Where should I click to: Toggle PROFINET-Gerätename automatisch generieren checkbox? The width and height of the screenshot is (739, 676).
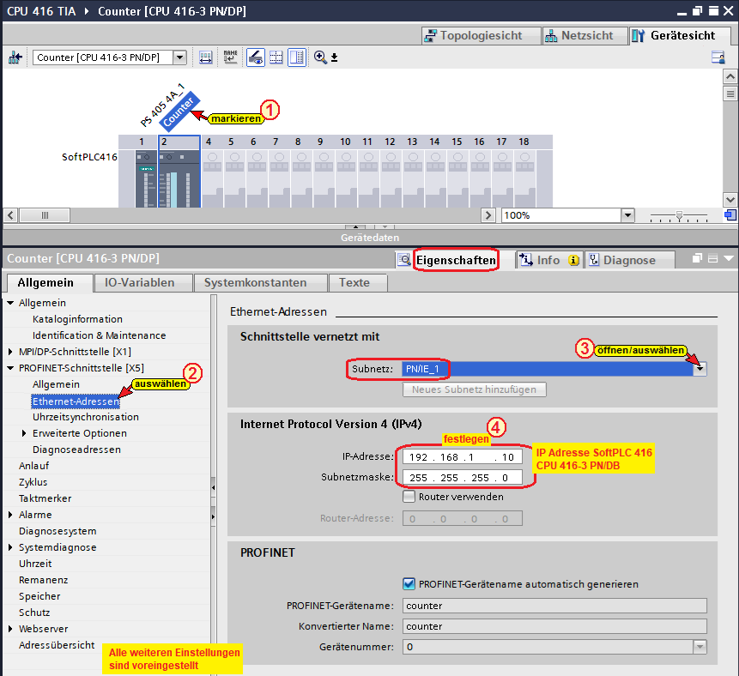(x=409, y=584)
